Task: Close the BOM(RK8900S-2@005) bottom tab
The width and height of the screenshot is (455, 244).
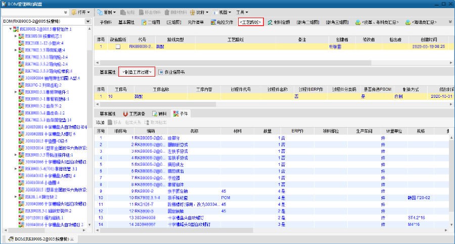Action: pyautogui.click(x=72, y=238)
